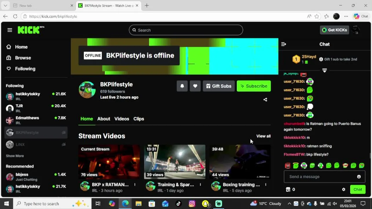Go back in the browser

click(5, 16)
